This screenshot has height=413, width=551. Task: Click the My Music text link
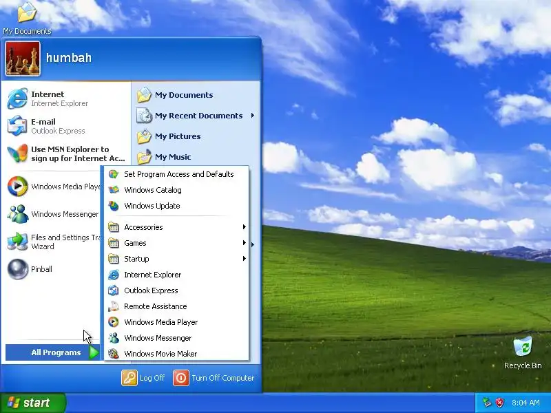coord(173,157)
